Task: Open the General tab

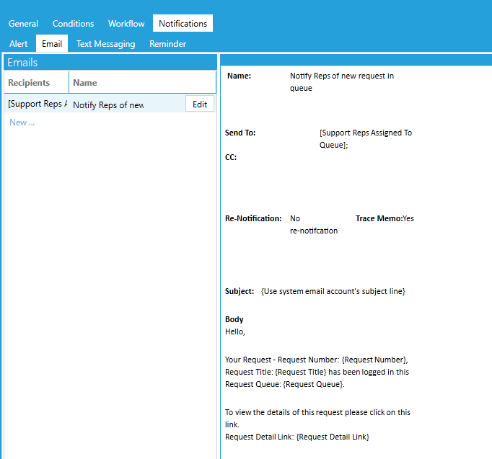Action: click(23, 24)
